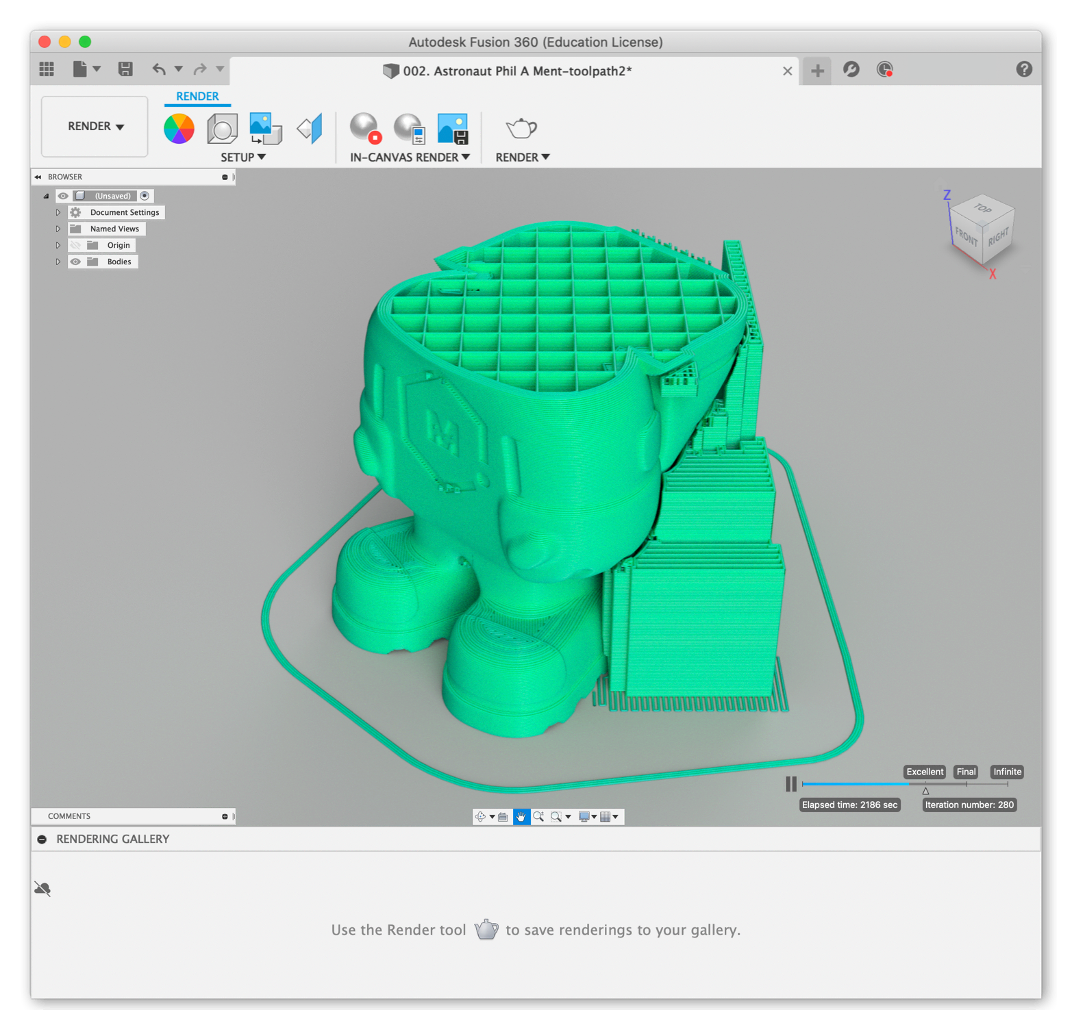
Task: Select the Zoom tool
Action: (538, 816)
